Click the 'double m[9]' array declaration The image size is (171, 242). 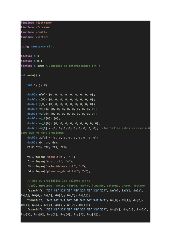point(61,94)
